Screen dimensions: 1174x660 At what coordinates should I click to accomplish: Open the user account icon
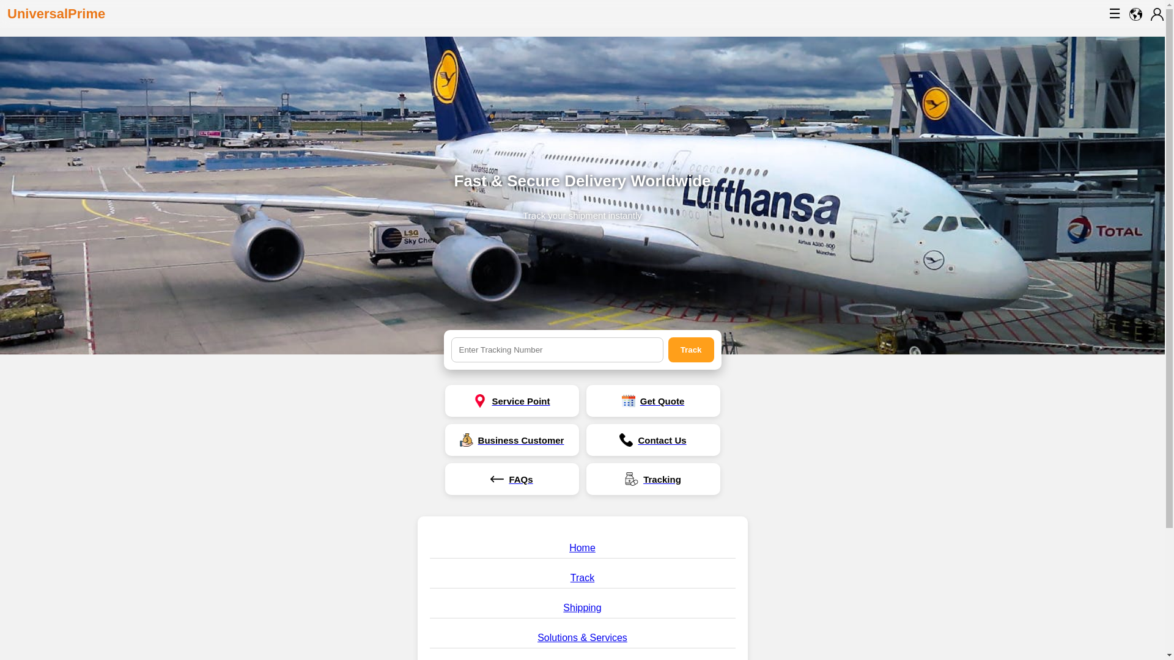1157,14
